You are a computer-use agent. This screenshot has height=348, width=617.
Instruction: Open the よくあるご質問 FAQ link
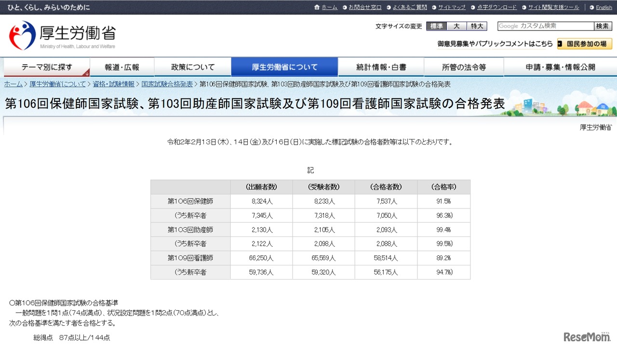[x=409, y=7]
